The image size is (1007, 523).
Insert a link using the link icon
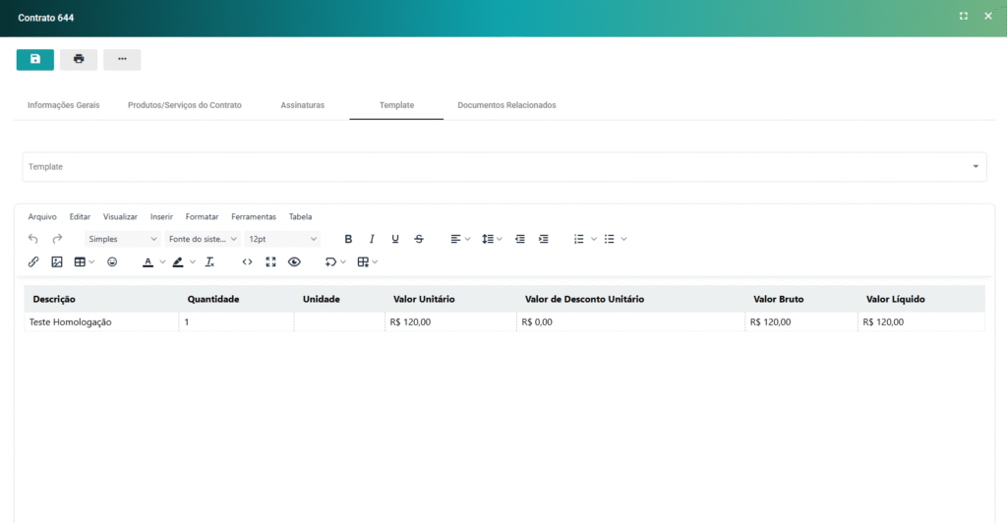[33, 262]
